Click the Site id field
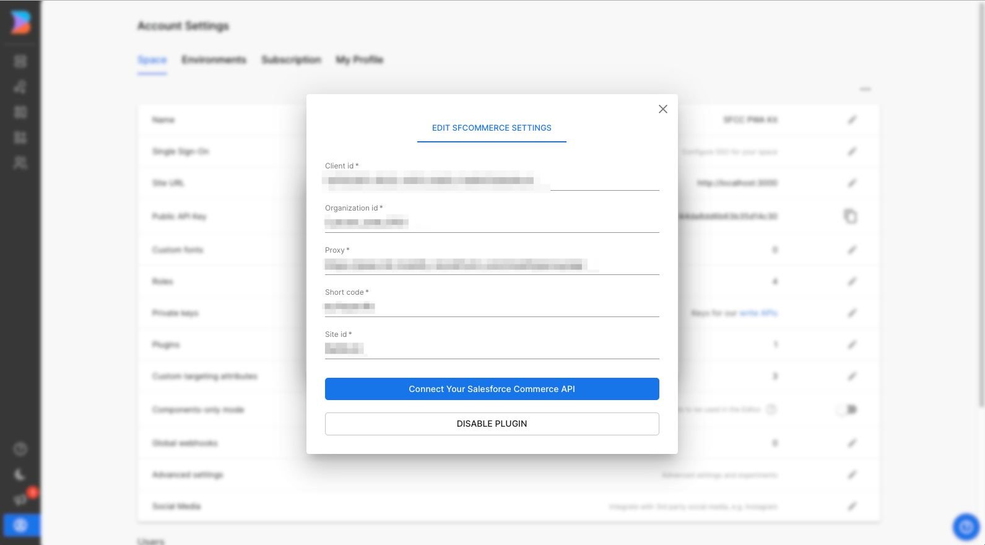Image resolution: width=985 pixels, height=545 pixels. (x=492, y=349)
